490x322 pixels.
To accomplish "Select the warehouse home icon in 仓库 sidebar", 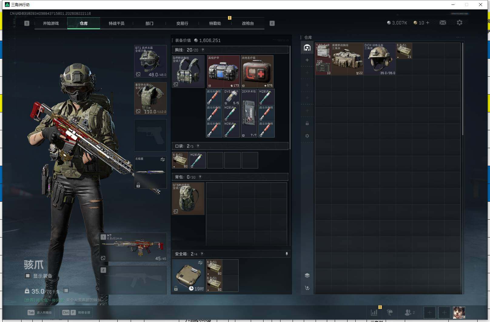I will (307, 48).
